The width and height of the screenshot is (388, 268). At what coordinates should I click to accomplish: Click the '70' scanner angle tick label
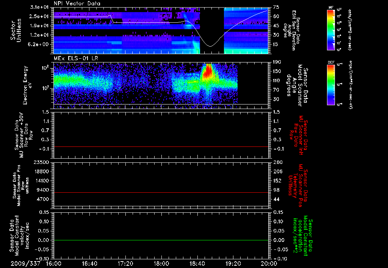(276, 90)
